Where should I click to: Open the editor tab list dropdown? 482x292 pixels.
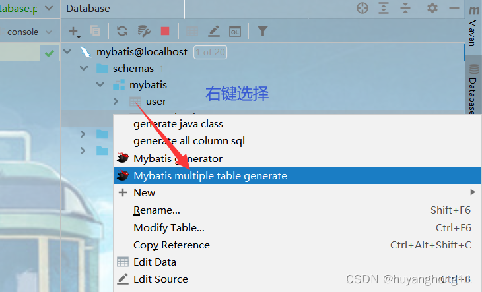click(49, 9)
